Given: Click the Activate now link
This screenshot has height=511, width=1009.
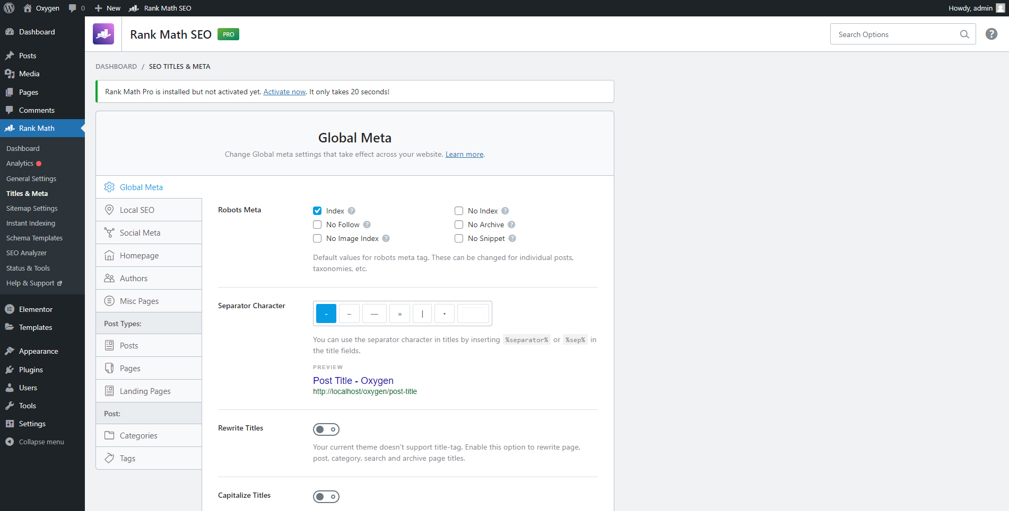Looking at the screenshot, I should coord(284,92).
